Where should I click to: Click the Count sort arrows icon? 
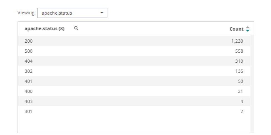coord(248,29)
